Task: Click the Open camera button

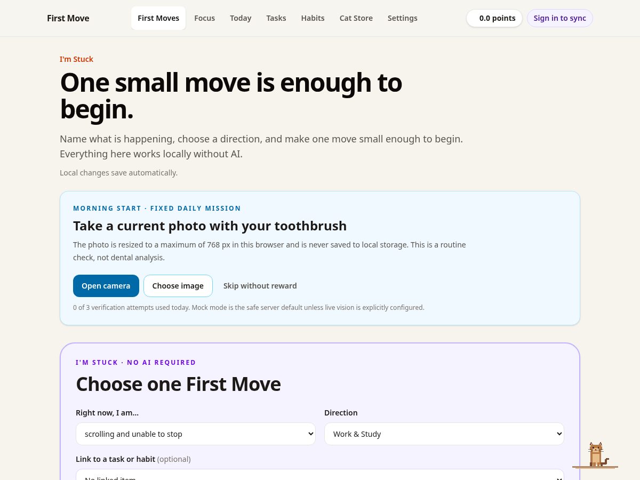Action: tap(106, 286)
